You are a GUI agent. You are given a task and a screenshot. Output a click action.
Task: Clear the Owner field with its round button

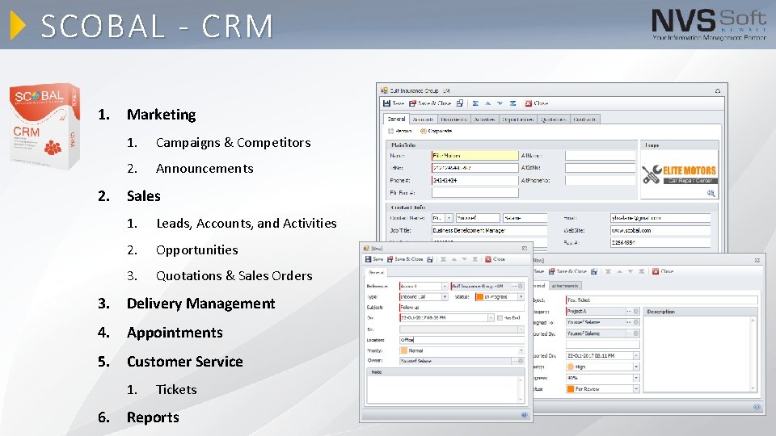(x=521, y=362)
